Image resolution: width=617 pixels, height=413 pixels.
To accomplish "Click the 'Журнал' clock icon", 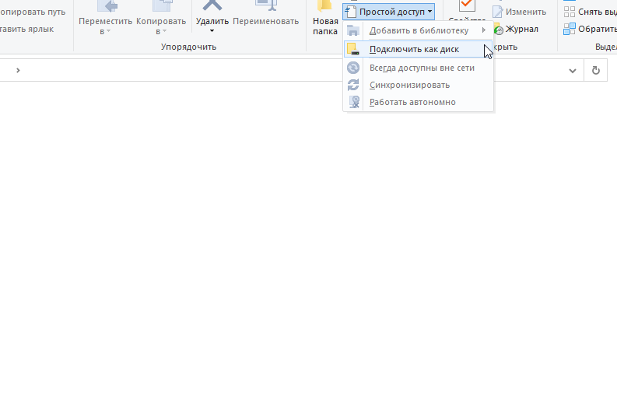I will [499, 30].
